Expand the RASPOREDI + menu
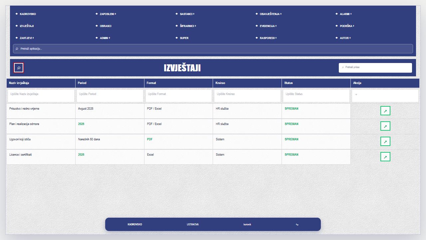The image size is (426, 240). [268, 38]
